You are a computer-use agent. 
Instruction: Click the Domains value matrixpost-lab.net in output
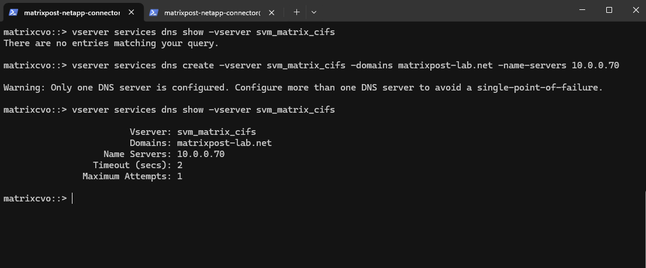point(224,143)
